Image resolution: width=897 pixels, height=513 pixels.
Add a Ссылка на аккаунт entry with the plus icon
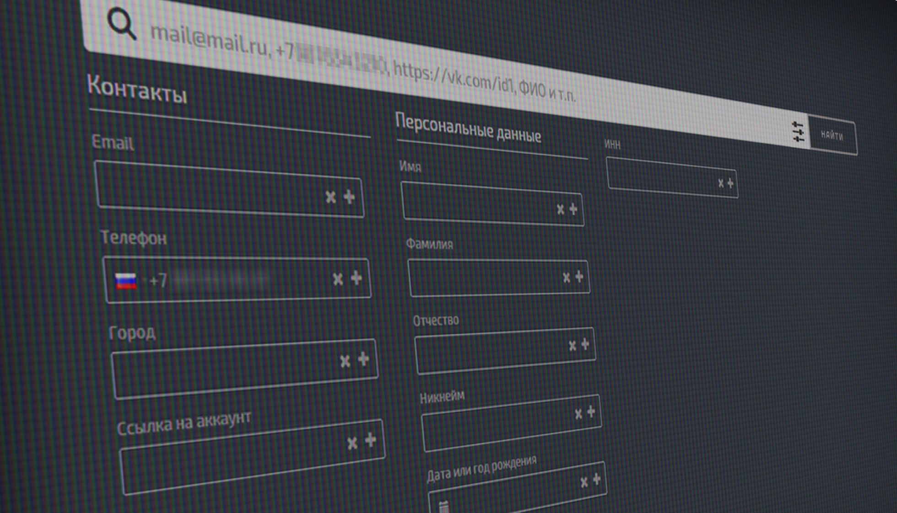pyautogui.click(x=370, y=440)
